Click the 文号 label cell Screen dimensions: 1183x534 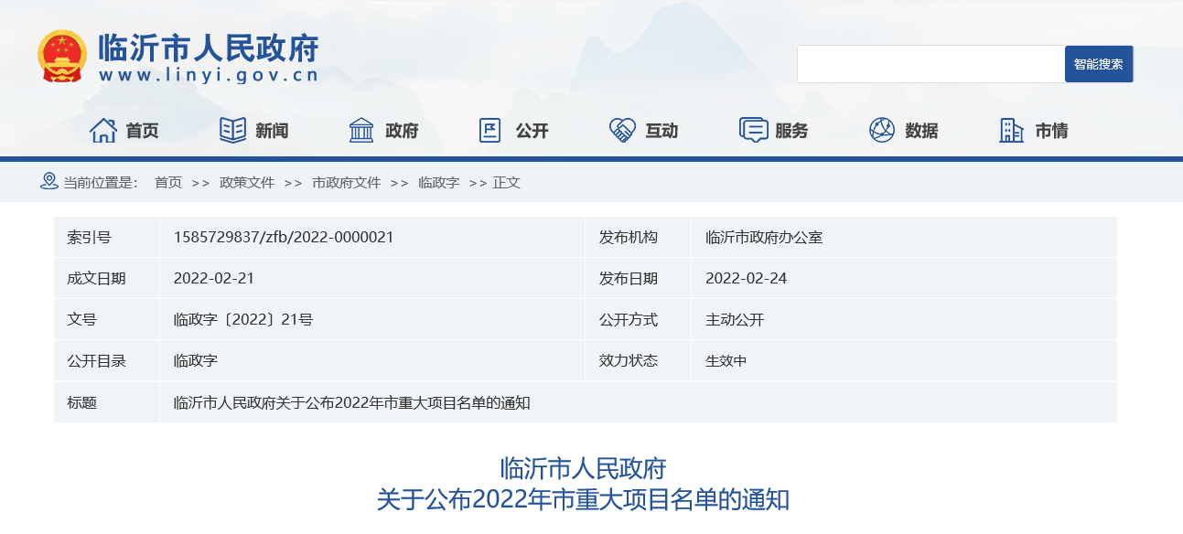[x=107, y=319]
